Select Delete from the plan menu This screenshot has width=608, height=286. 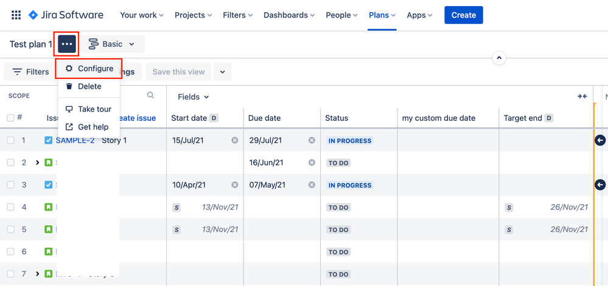click(x=89, y=86)
